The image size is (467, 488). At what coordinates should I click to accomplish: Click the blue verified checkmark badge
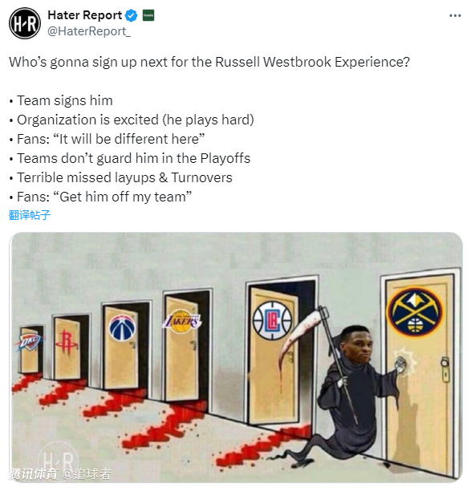[131, 15]
